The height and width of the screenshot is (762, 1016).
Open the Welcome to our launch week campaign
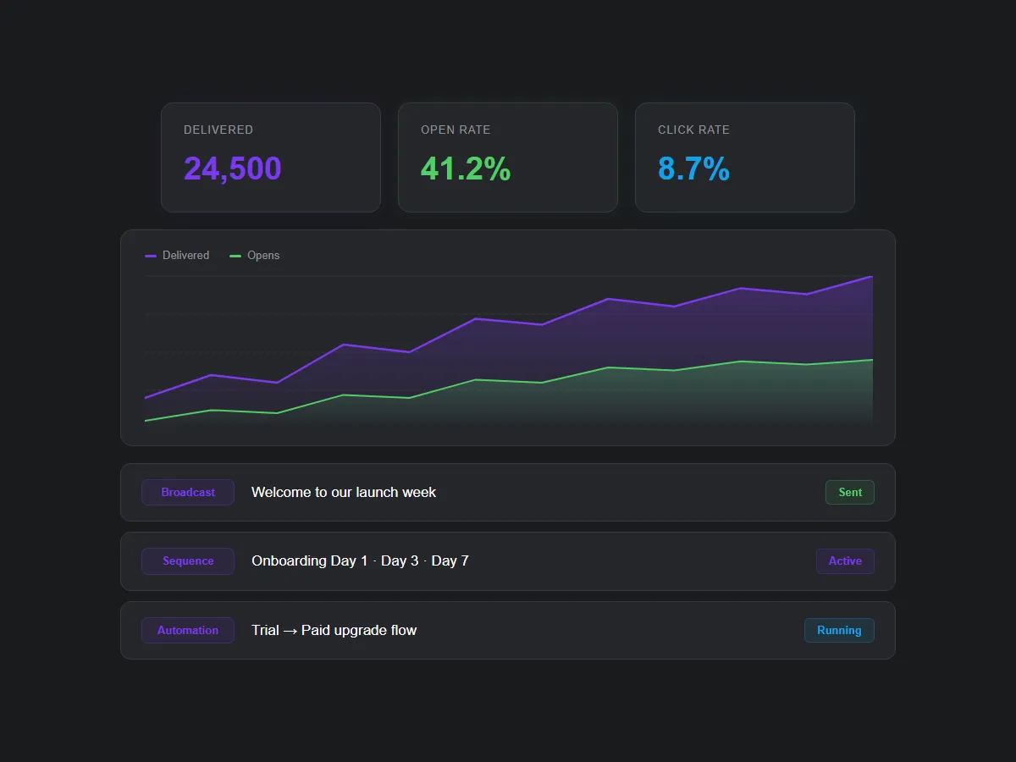point(344,493)
